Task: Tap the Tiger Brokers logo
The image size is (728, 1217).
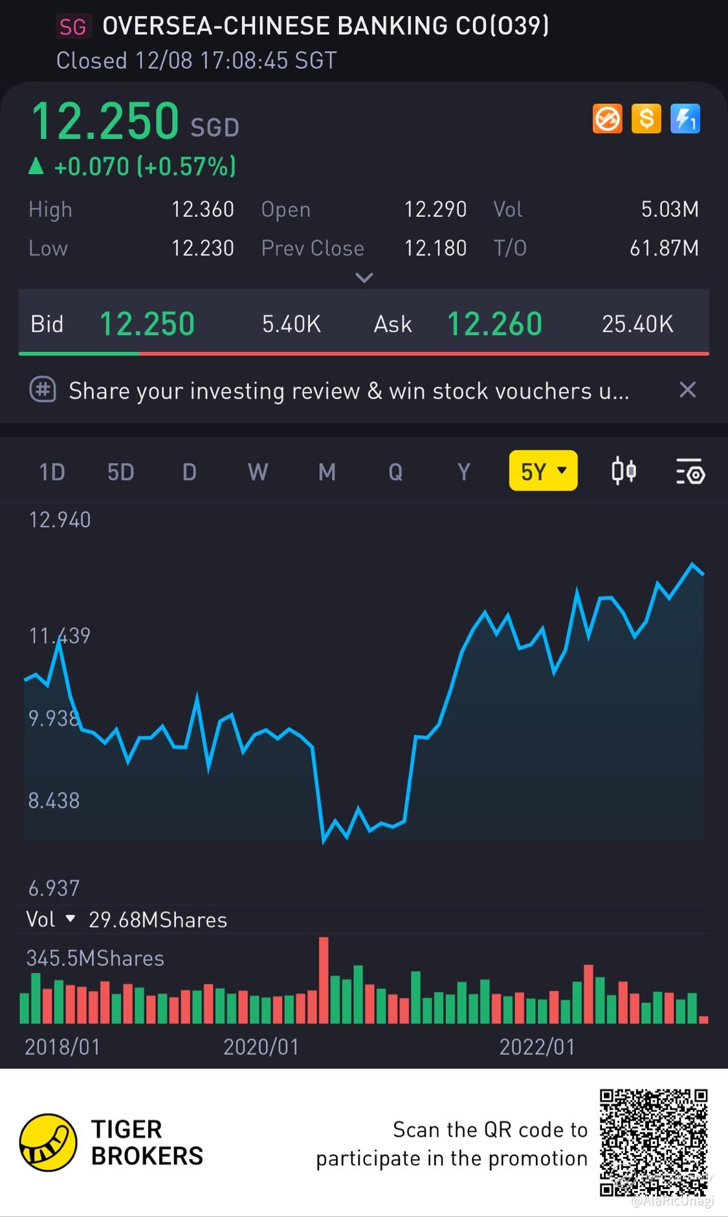Action: tap(49, 1143)
